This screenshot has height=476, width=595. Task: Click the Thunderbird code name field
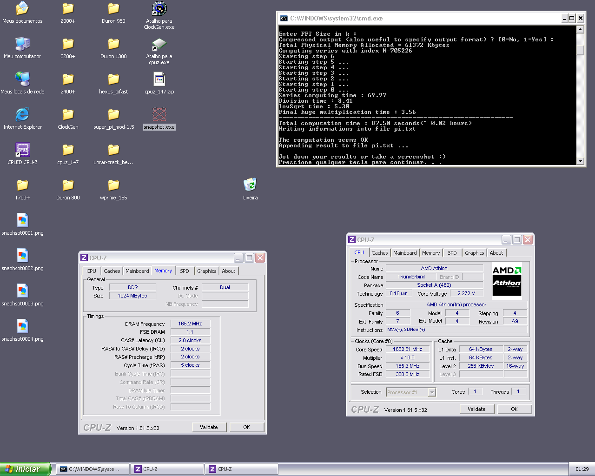click(411, 277)
